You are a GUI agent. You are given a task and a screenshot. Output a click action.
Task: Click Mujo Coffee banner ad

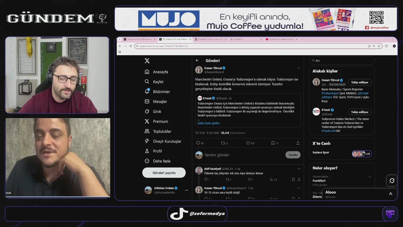(x=256, y=19)
